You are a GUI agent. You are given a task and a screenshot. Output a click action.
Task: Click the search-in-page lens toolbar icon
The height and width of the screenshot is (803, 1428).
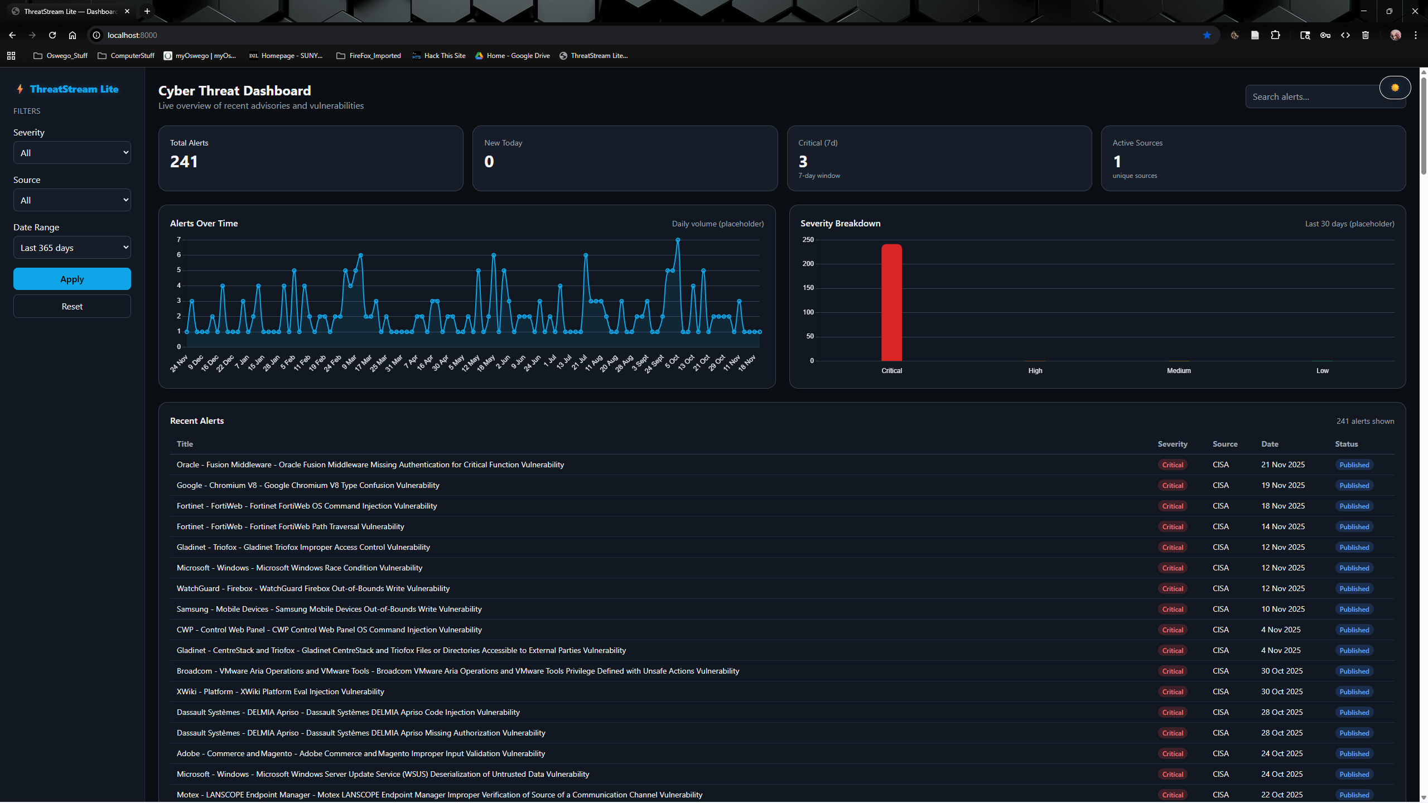point(1305,35)
